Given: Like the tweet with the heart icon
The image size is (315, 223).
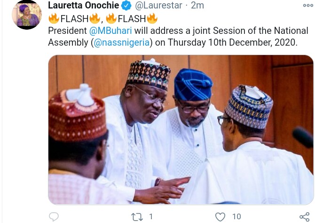Looking at the screenshot, I should (220, 216).
